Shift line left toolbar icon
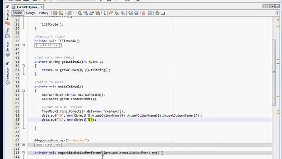The height and width of the screenshot is (159, 282). pyautogui.click(x=130, y=13)
